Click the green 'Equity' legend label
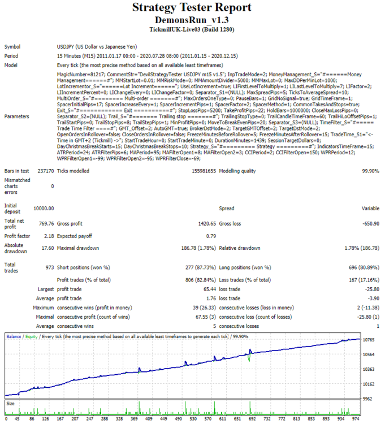Viewport: 385px width, 424px height. 31,337
